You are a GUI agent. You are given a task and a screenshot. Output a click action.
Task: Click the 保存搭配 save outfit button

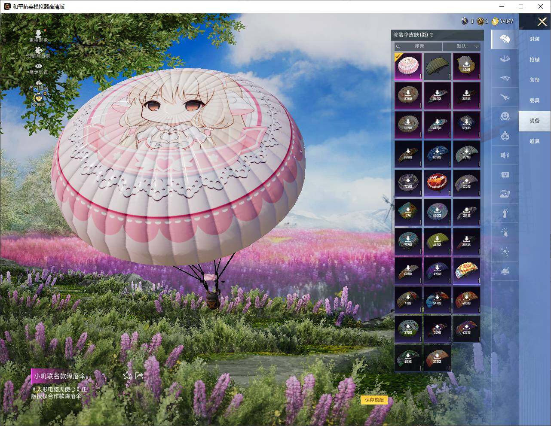click(374, 400)
